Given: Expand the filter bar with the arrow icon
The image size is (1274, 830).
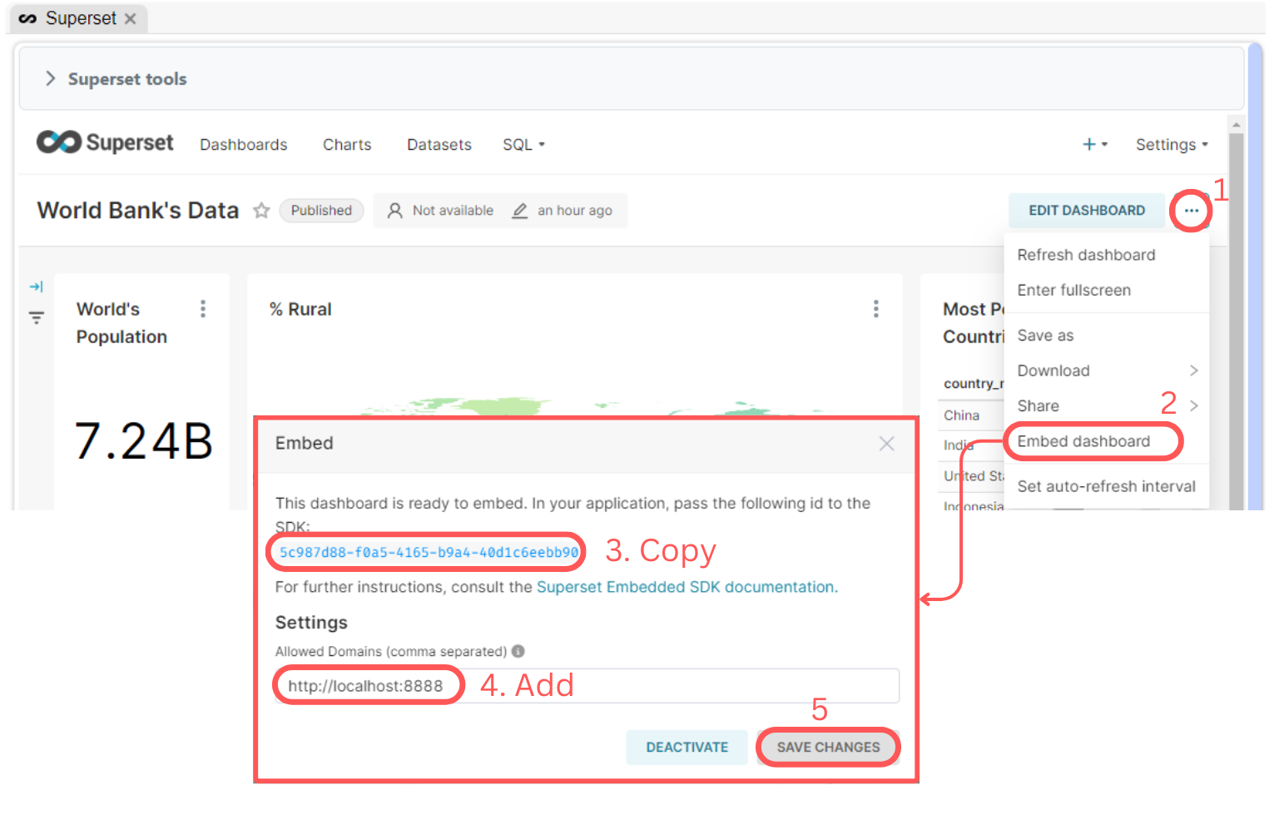Looking at the screenshot, I should pos(36,287).
